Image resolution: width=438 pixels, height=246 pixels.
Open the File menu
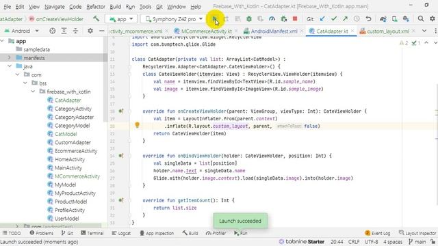[x=7, y=6]
